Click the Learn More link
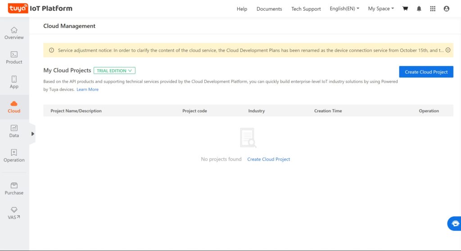The height and width of the screenshot is (251, 461). coord(87,89)
